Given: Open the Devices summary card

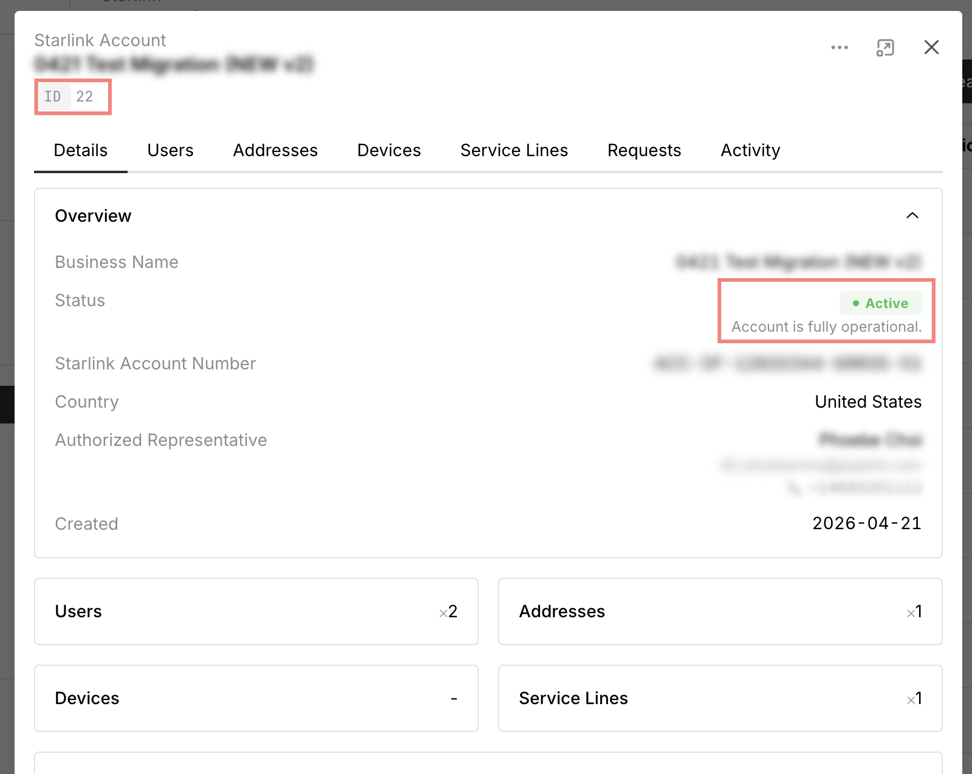Looking at the screenshot, I should tap(256, 698).
